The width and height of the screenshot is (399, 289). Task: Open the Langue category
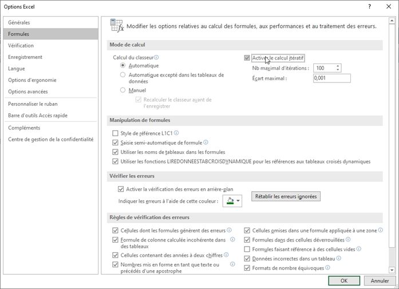pos(50,69)
